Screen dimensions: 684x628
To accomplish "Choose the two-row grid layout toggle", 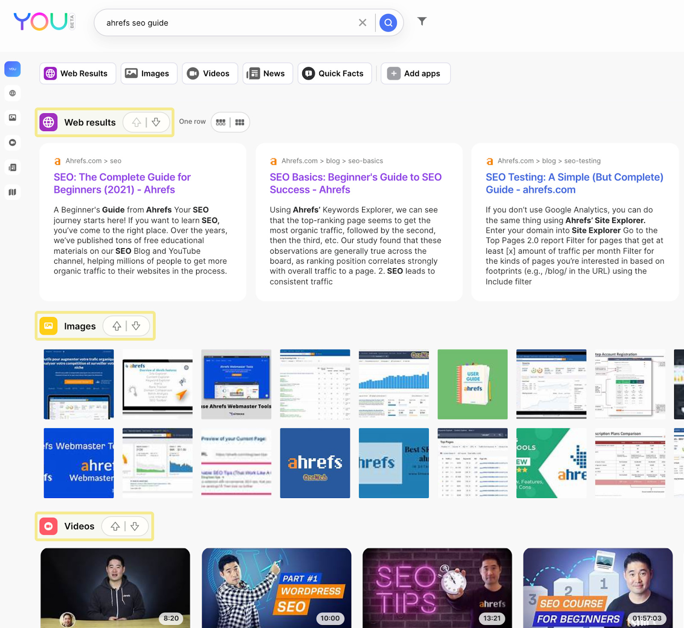I will (240, 122).
